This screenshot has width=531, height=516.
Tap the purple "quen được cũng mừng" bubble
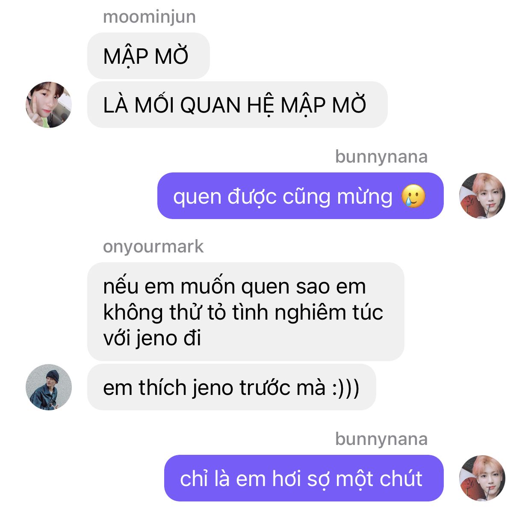point(301,196)
